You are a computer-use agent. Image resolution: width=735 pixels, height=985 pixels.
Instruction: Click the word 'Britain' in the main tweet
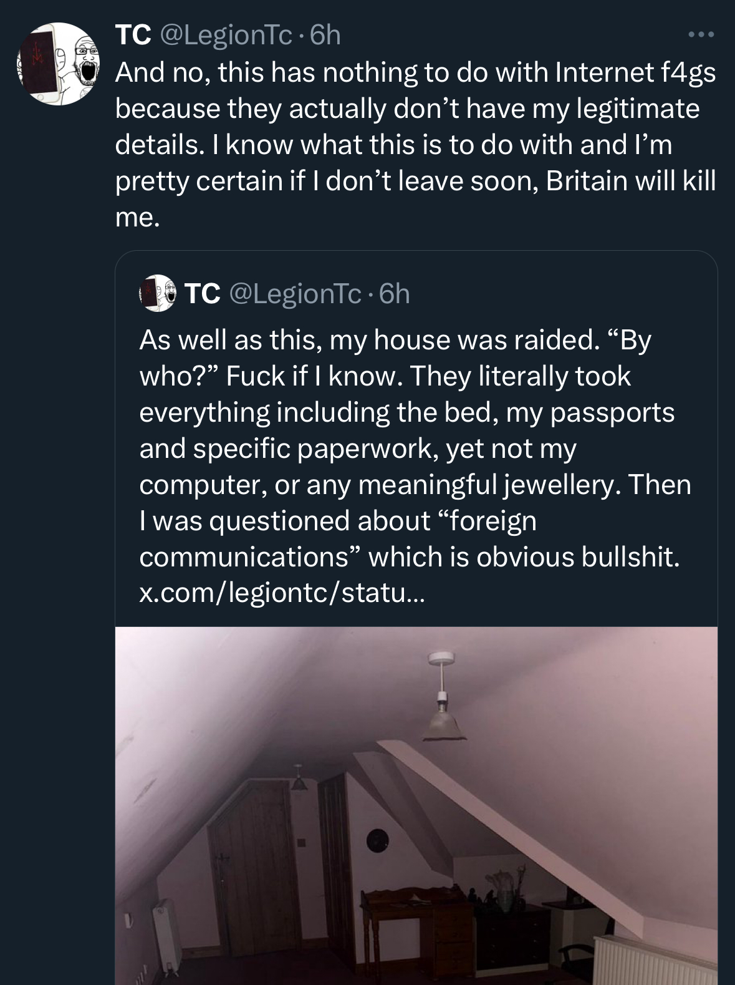587,180
